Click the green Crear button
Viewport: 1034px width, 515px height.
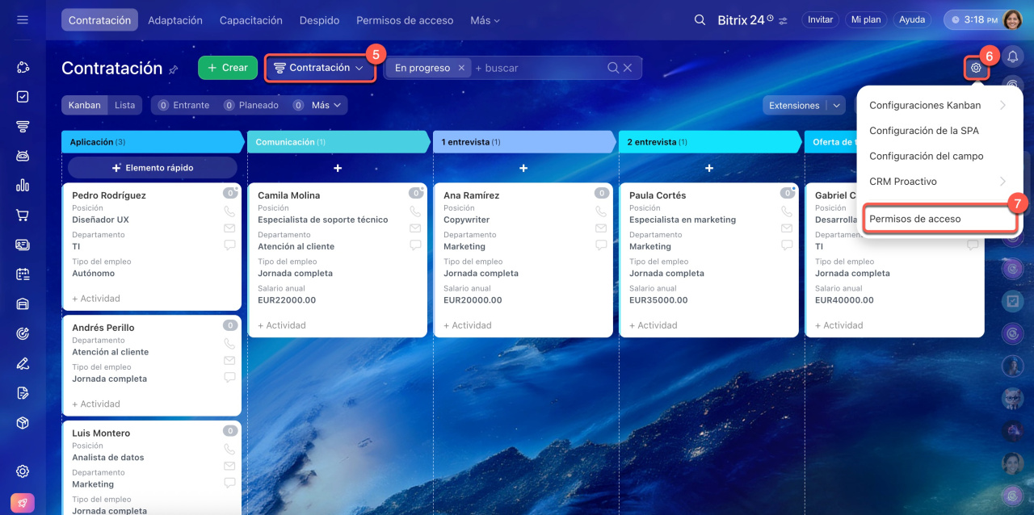pos(227,68)
